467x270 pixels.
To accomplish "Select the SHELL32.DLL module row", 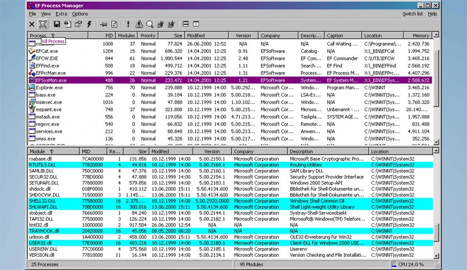I will [x=230, y=201].
